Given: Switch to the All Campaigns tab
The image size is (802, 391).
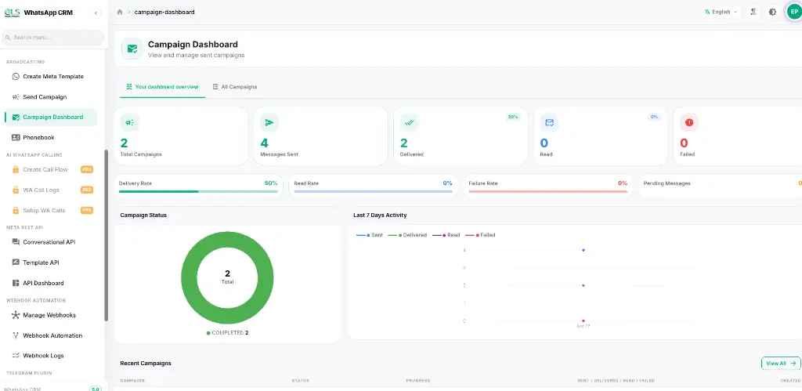Looking at the screenshot, I should pos(235,87).
